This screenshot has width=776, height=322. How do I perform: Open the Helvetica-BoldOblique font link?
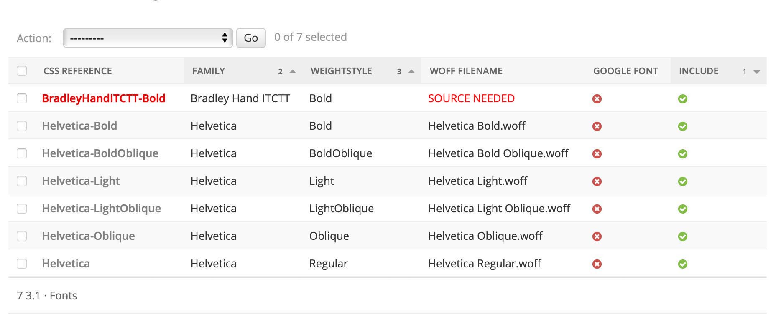(100, 153)
